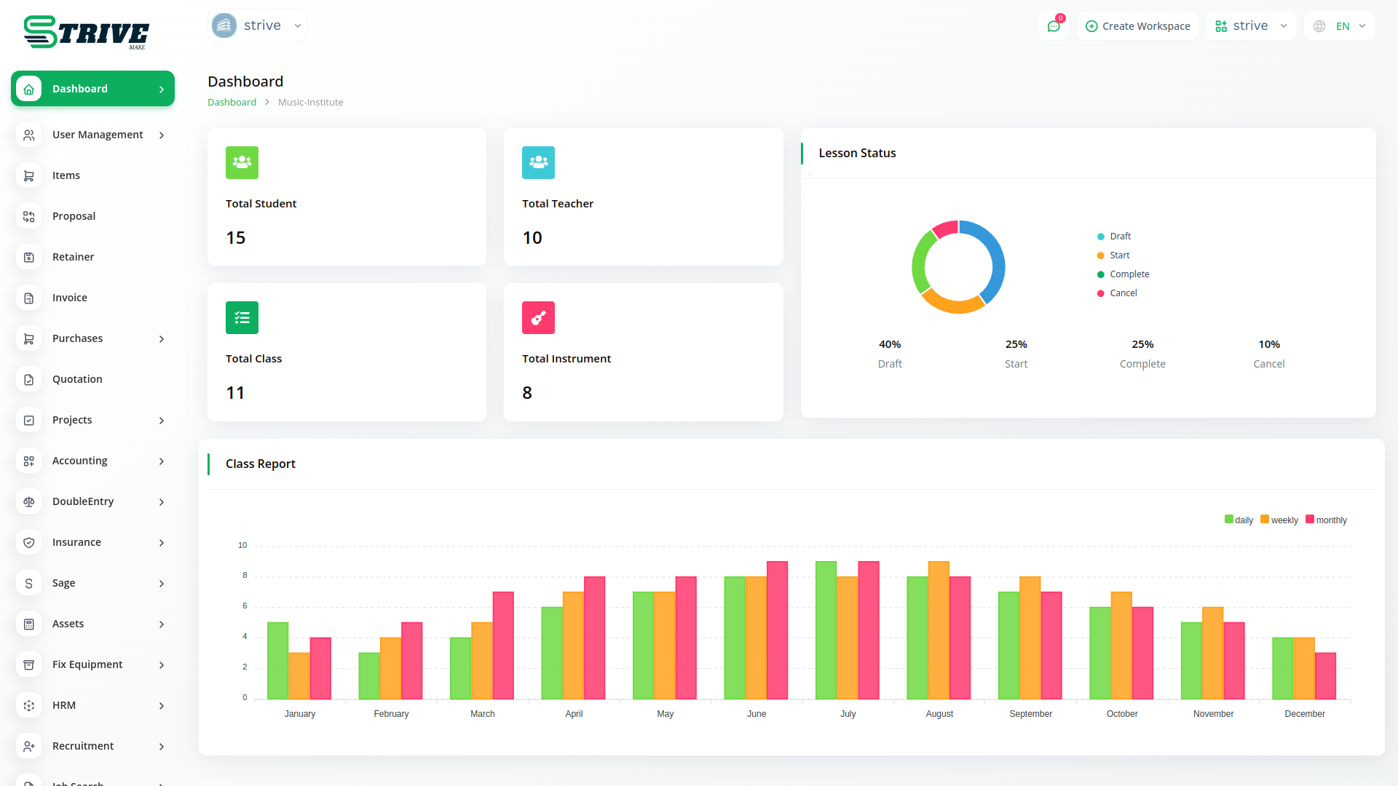The image size is (1398, 786).
Task: Click the Total Class checklist icon
Action: tap(242, 318)
